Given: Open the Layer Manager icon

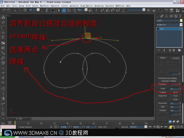Looking at the screenshot, I should [160, 10].
